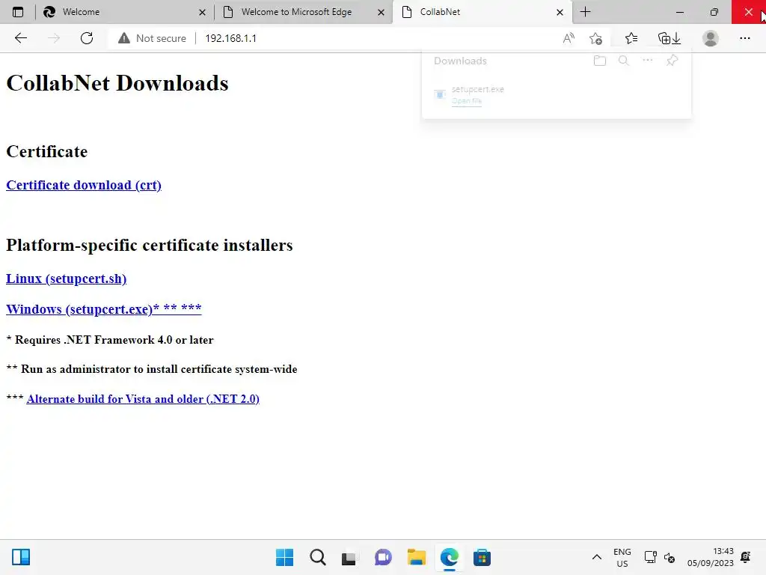Open downloads folder from Downloads panel

click(599, 61)
